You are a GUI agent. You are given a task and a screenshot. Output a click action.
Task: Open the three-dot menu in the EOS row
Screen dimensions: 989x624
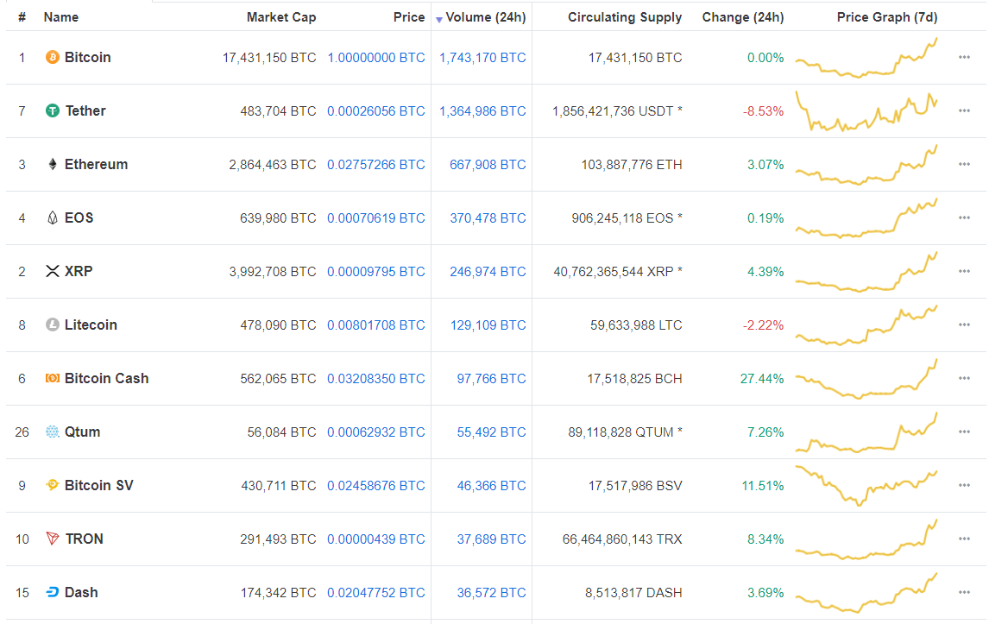point(964,218)
